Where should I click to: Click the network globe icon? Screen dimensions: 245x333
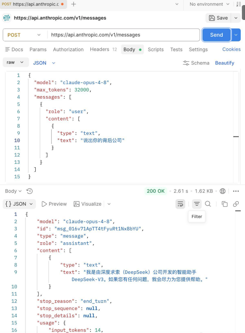coord(223,191)
